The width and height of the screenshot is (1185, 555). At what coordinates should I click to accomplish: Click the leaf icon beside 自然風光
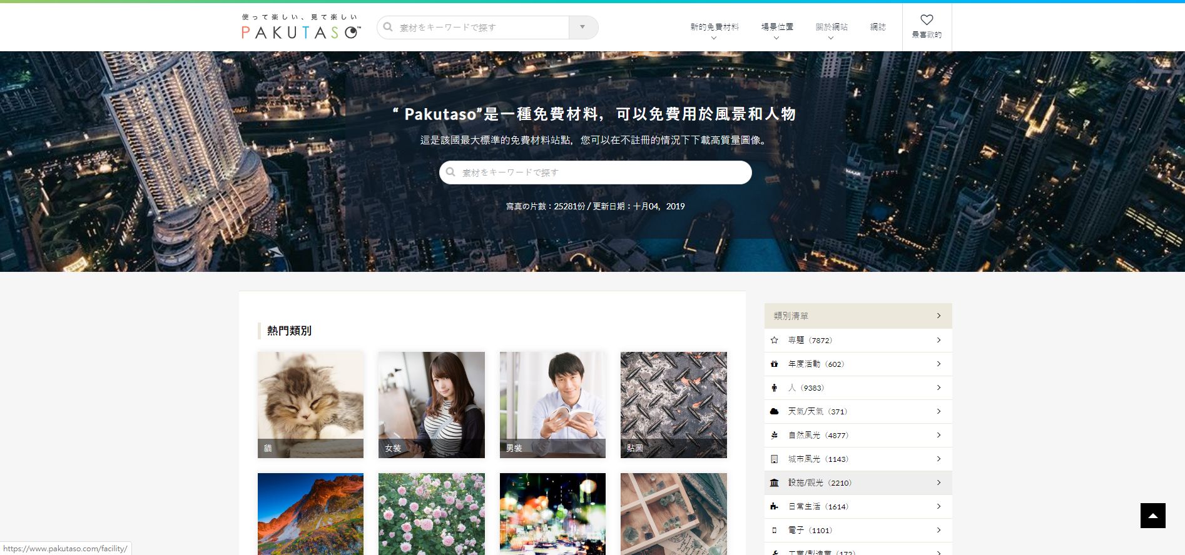pos(775,435)
